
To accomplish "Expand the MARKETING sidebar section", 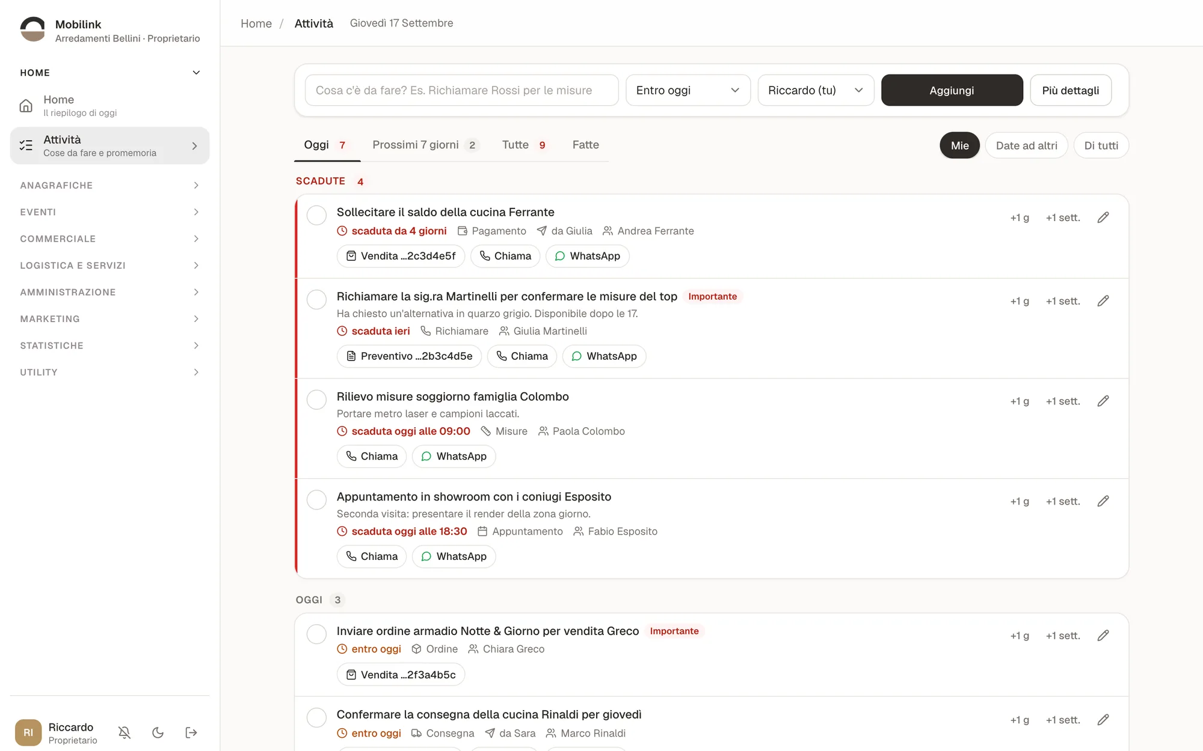I will pyautogui.click(x=109, y=319).
